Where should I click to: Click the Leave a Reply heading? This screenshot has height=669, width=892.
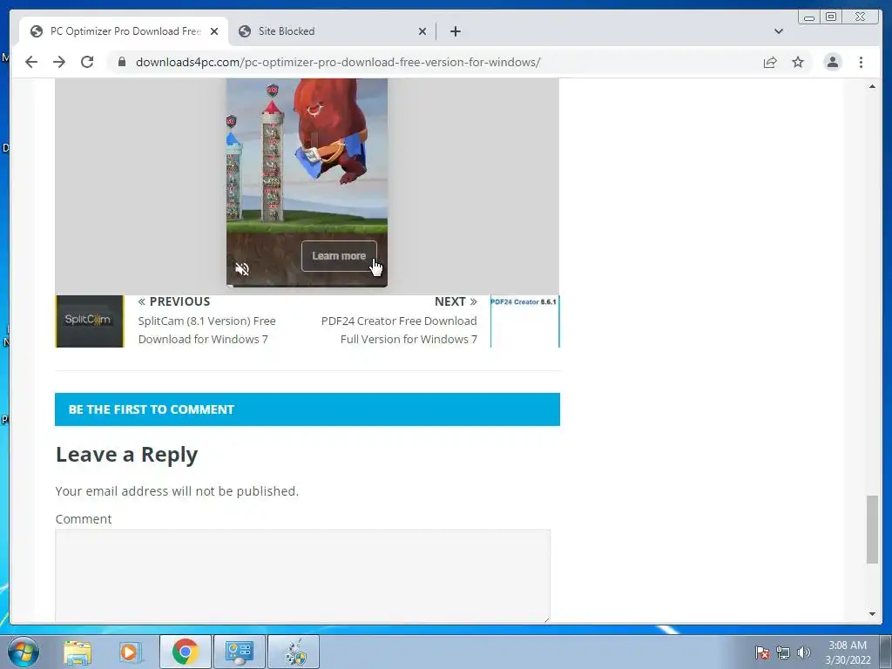click(127, 455)
